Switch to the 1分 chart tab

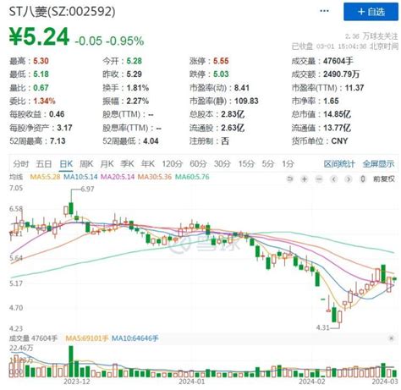point(288,164)
